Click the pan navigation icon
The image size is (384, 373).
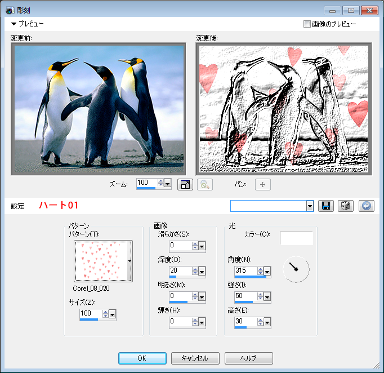click(x=263, y=184)
